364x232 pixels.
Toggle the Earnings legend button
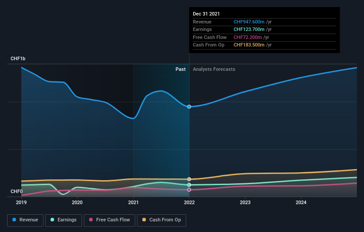[x=63, y=220]
